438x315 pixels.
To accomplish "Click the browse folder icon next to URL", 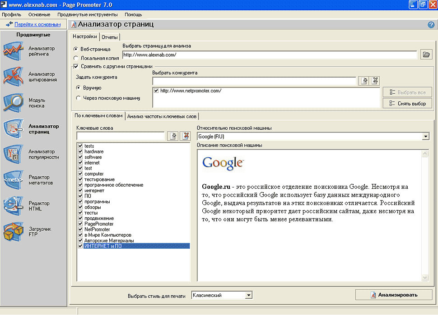I will [x=426, y=55].
